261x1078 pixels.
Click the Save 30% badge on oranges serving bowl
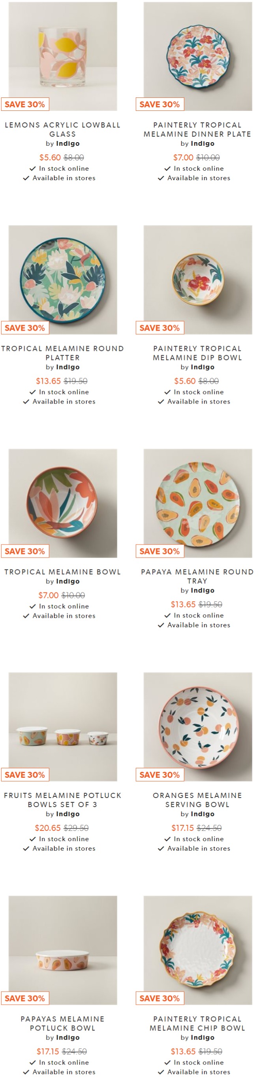click(160, 775)
